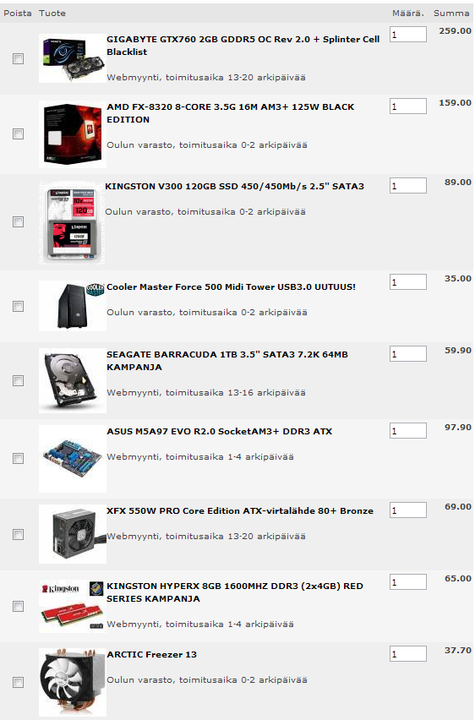
Task: Click the Cooler Master Force 500 case image
Action: coord(73,306)
